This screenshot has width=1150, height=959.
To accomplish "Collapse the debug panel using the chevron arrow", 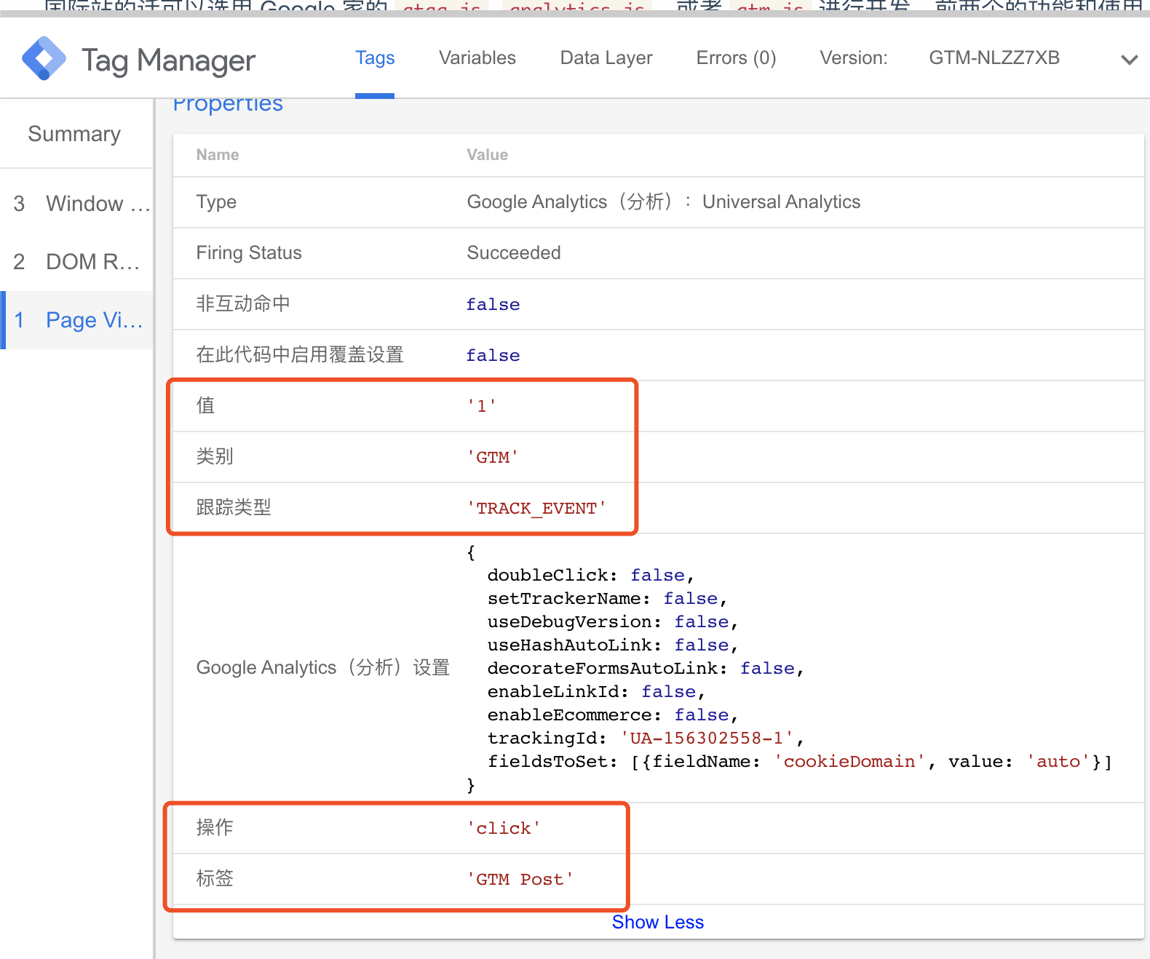I will [x=1129, y=60].
